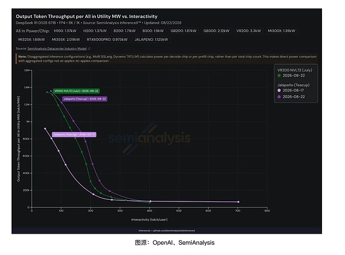Select the first light purple data point near 900k

click(x=45, y=128)
